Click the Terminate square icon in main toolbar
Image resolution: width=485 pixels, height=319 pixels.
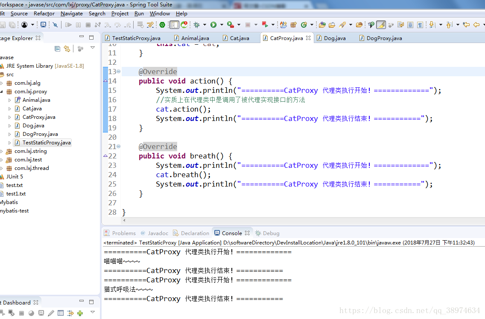click(x=88, y=25)
